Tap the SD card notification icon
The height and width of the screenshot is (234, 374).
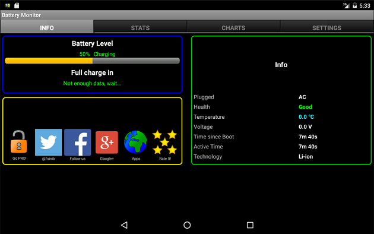click(17, 5)
